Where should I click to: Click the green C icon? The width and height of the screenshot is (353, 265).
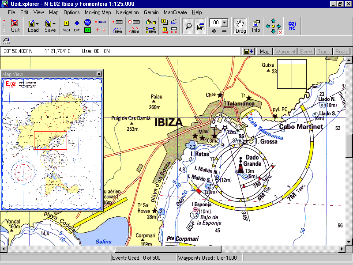point(87,30)
